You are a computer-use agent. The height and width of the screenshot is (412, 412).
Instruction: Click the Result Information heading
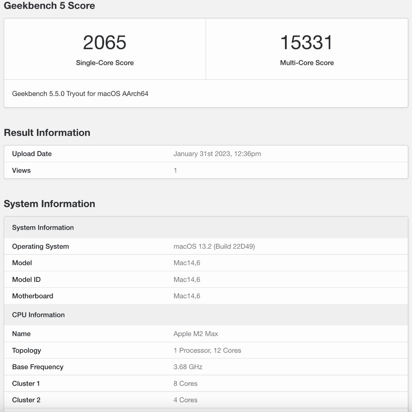point(47,133)
